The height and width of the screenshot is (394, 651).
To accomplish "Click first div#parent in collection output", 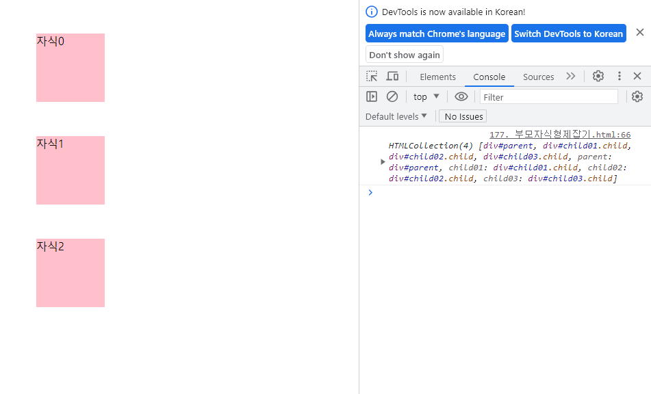I will (x=508, y=146).
